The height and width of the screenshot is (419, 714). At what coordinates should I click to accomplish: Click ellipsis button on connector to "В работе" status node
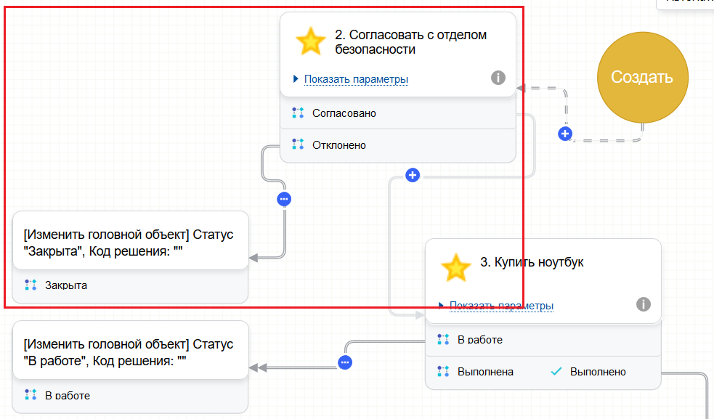click(x=345, y=362)
